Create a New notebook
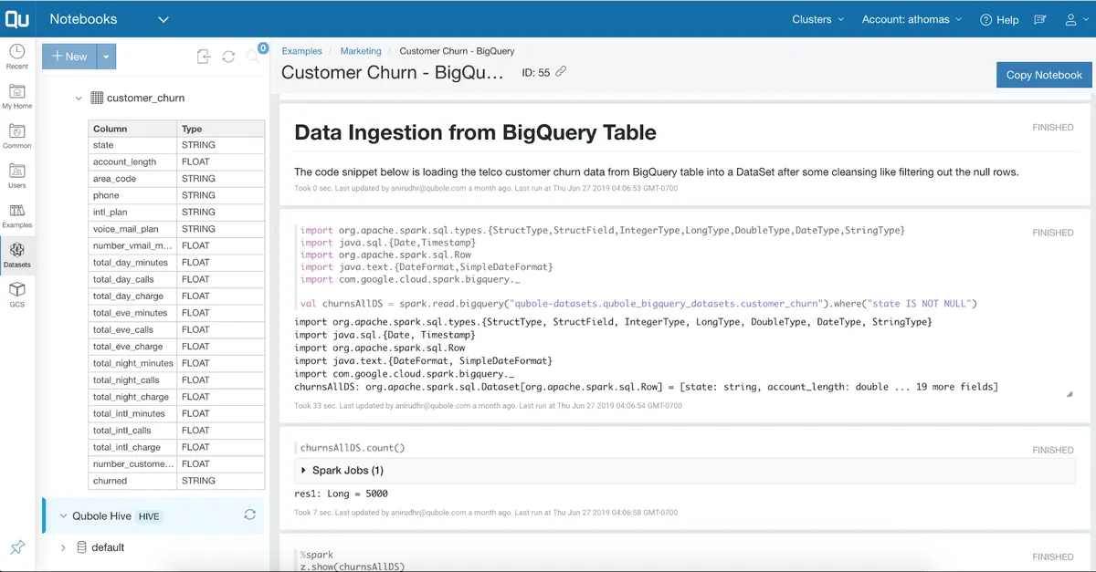This screenshot has height=572, width=1096. pos(69,57)
